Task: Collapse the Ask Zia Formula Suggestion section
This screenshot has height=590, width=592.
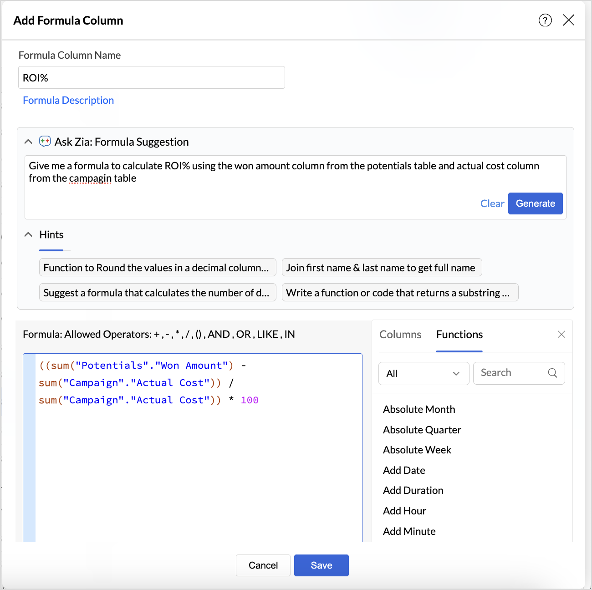Action: 28,142
